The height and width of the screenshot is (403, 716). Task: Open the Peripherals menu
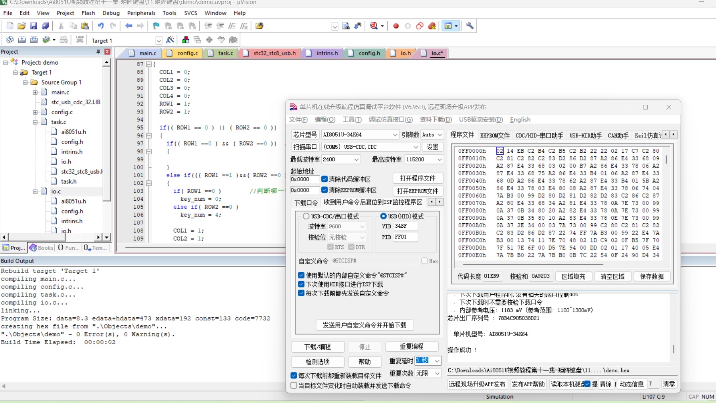[141, 13]
